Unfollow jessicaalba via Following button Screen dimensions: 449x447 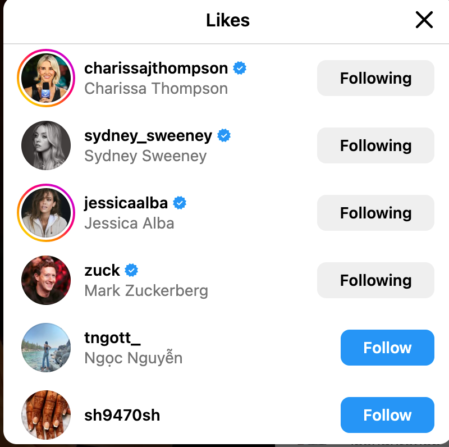pos(375,213)
